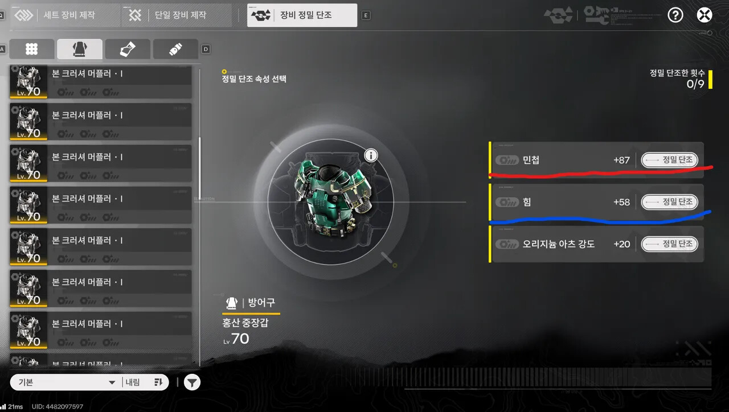
Task: Close the forging screen with X icon
Action: (x=705, y=15)
